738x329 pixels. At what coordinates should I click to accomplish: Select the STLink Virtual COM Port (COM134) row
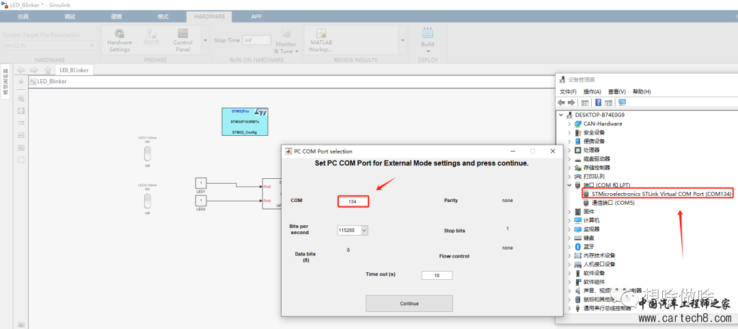pyautogui.click(x=657, y=194)
